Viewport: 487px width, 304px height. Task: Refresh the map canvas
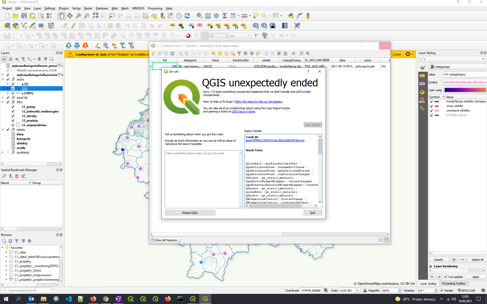(x=187, y=15)
